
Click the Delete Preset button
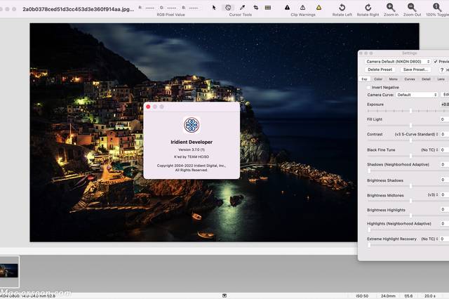click(380, 69)
